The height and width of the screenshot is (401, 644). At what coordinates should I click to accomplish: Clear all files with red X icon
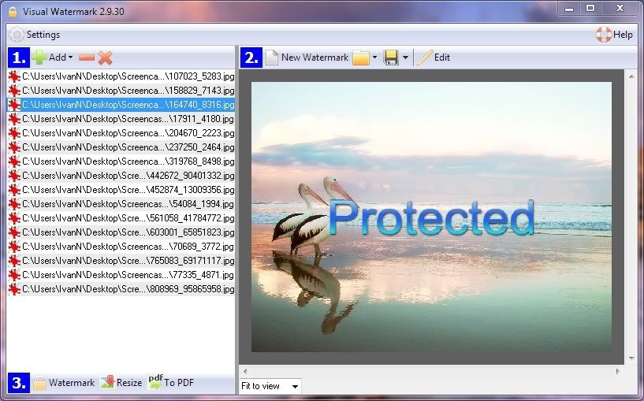105,58
